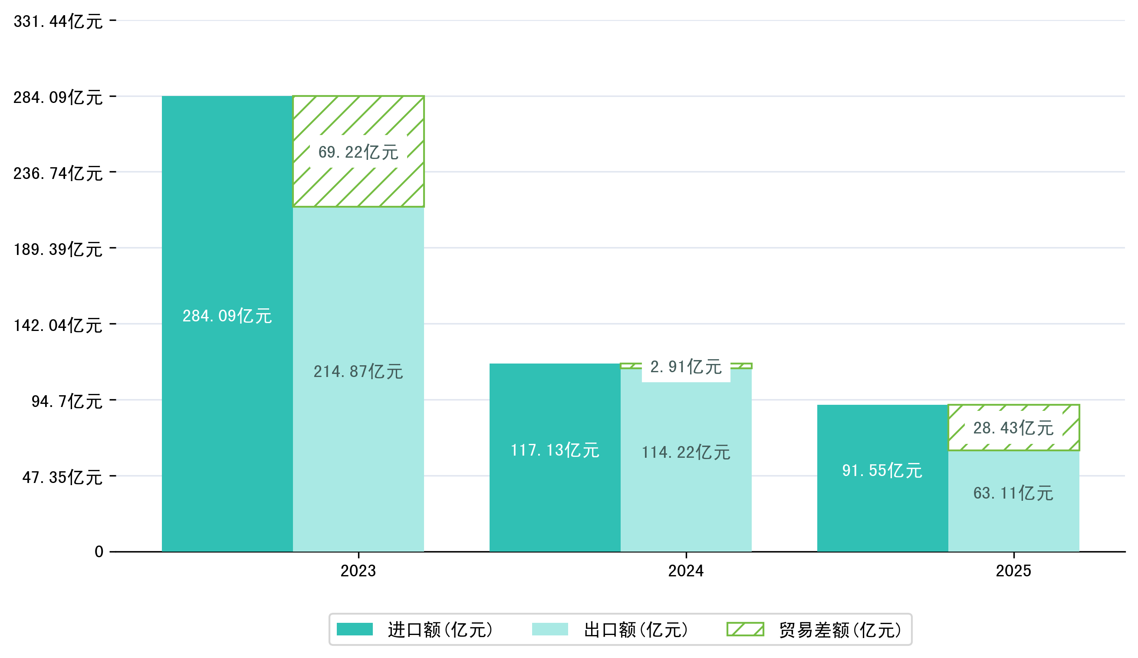Click the 2023 x-axis label
Image resolution: width=1138 pixels, height=658 pixels.
coord(358,571)
